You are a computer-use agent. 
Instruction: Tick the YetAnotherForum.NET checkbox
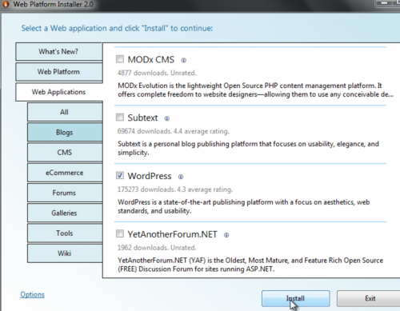[120, 233]
